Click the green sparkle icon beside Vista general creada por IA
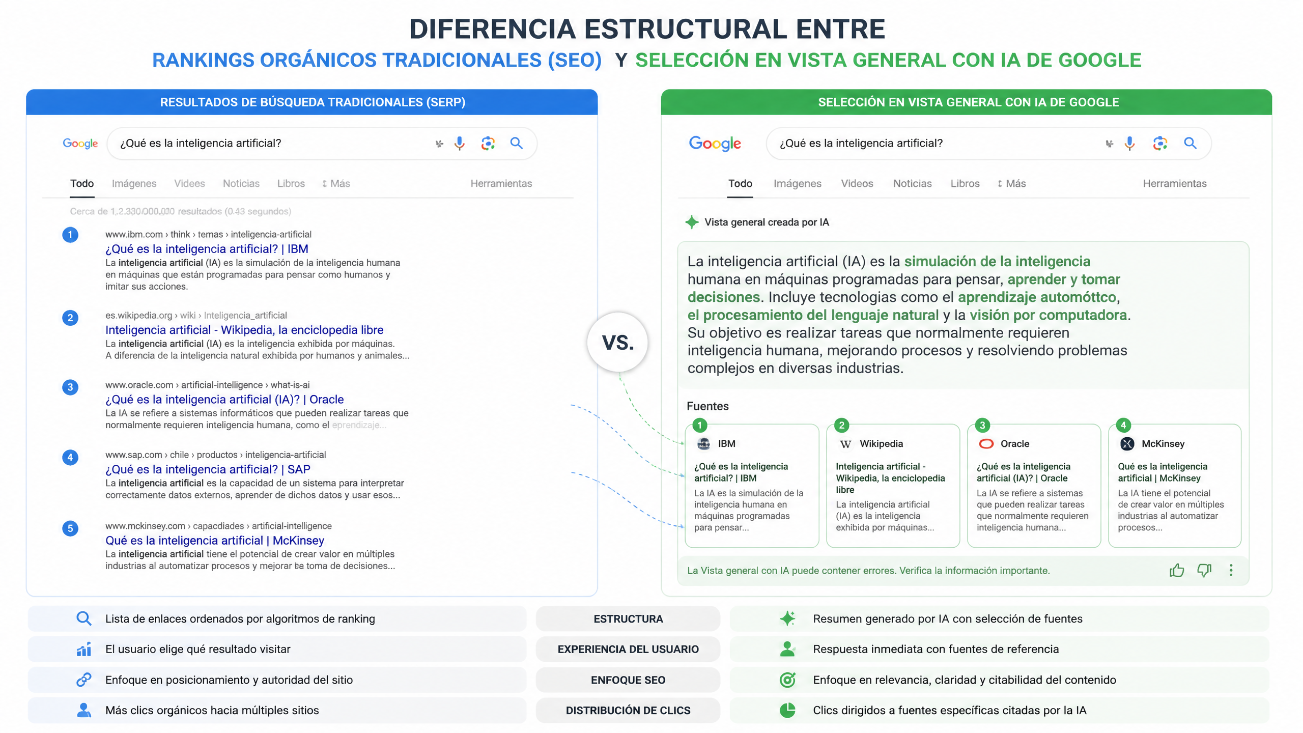Viewport: 1303px width, 733px height. [692, 222]
